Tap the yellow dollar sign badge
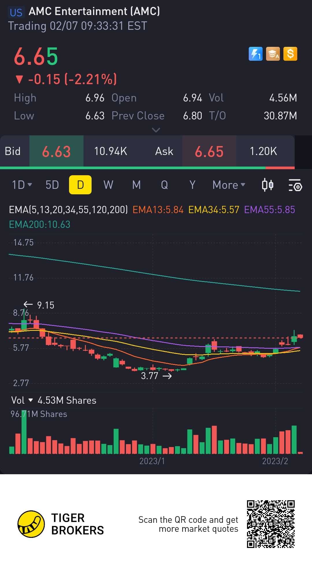This screenshot has height=574, width=312. click(x=290, y=54)
